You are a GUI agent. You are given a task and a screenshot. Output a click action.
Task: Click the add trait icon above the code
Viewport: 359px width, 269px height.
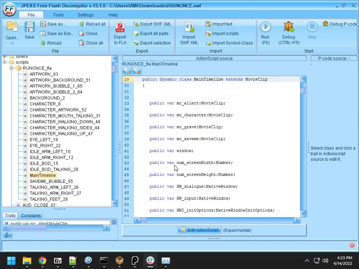pos(127,71)
